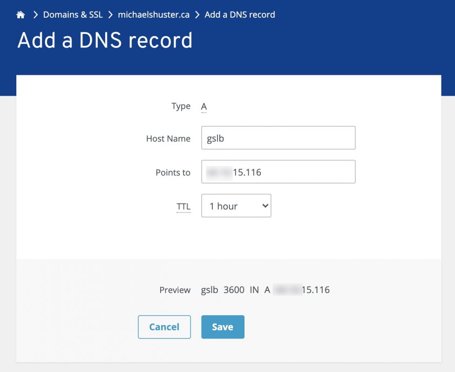
Task: Click the Preview label above the buttons
Action: click(175, 290)
